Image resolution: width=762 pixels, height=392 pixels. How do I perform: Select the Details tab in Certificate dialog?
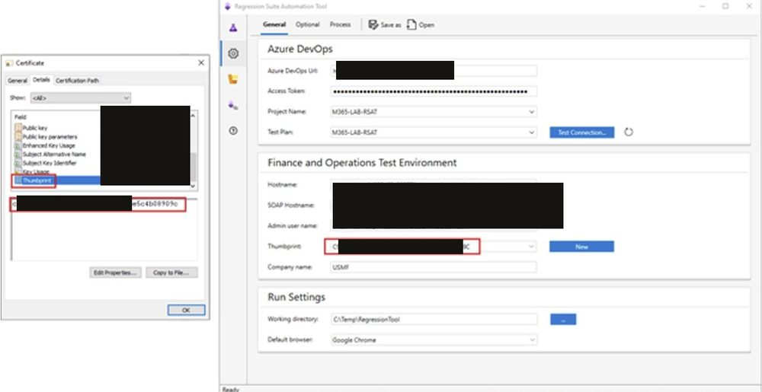pyautogui.click(x=41, y=80)
